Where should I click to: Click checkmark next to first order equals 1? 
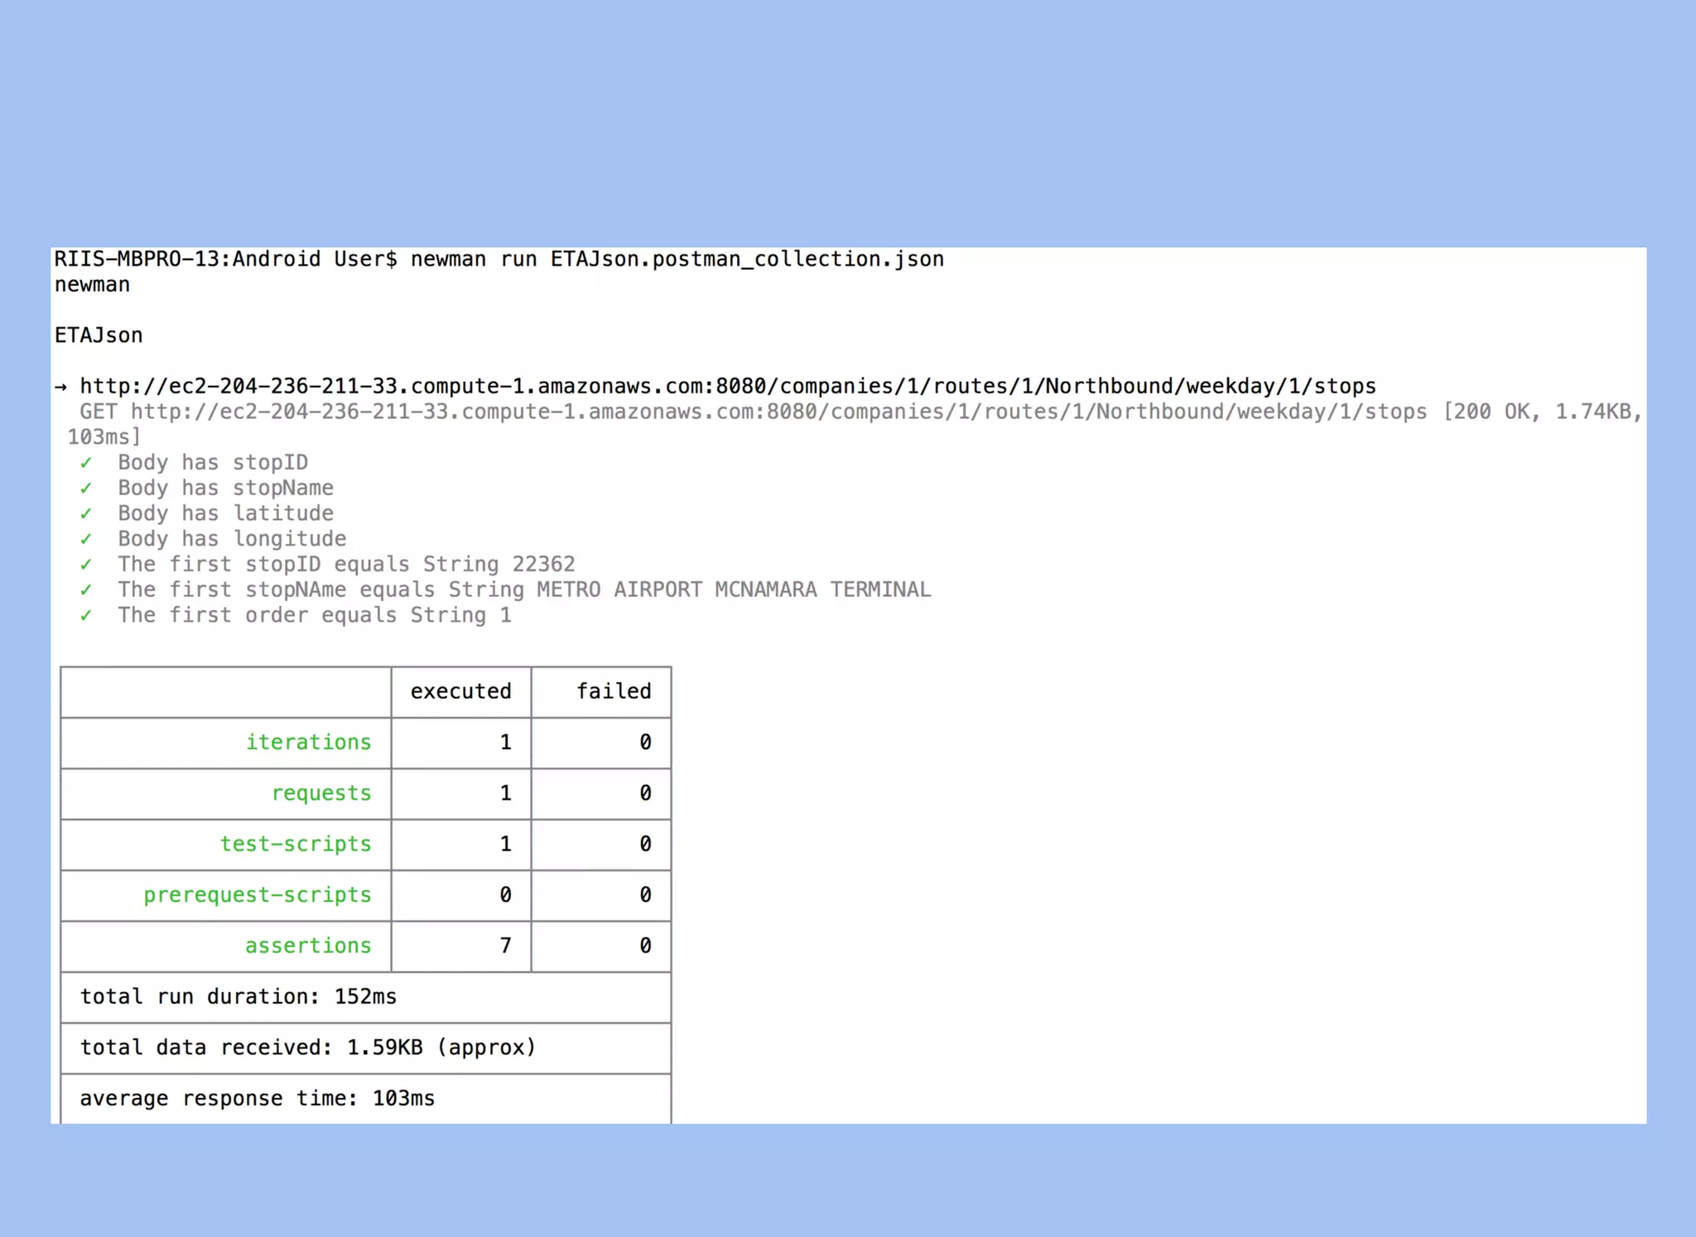point(86,616)
